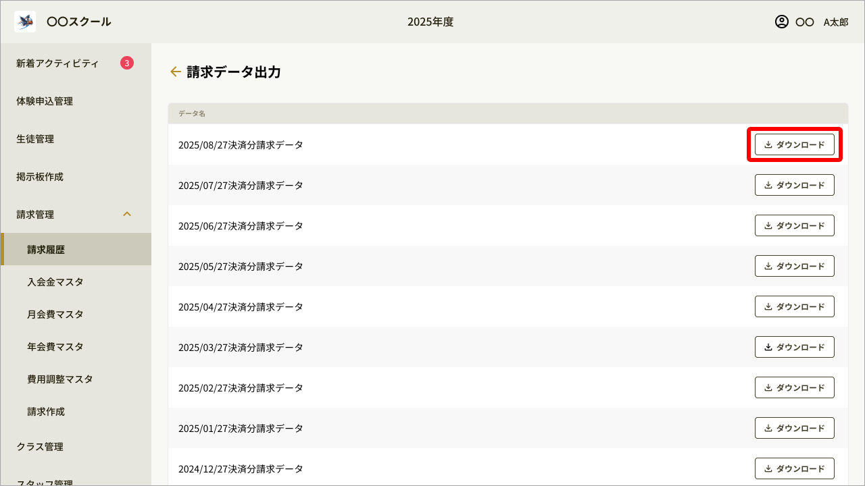Click the back arrow beside 請求データ出力

[176, 72]
